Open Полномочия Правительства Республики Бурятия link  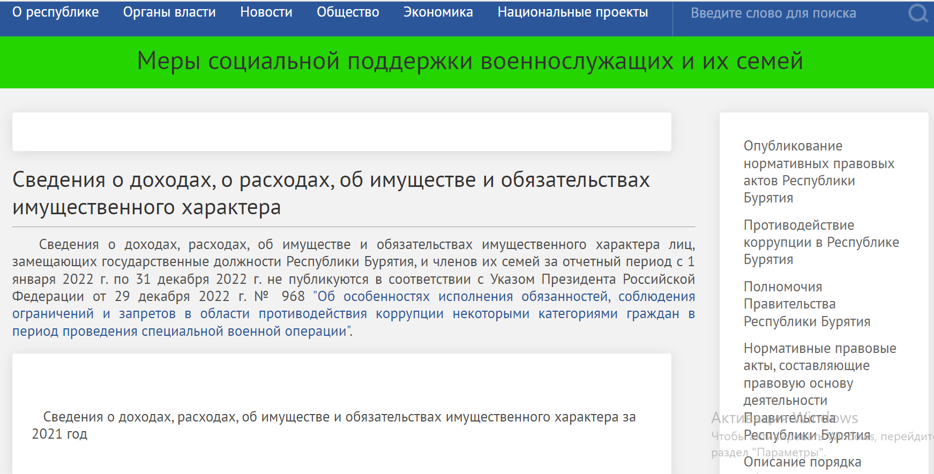(806, 304)
